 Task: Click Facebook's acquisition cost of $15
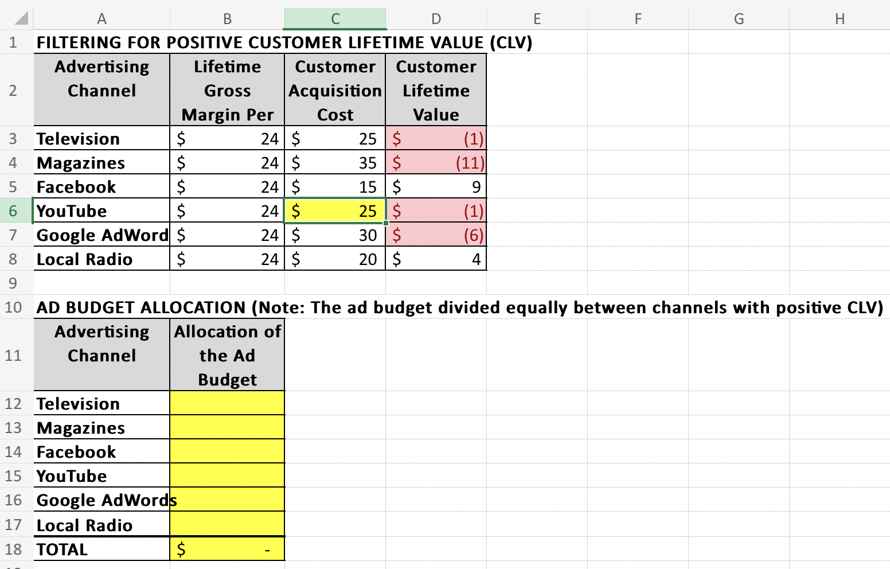[x=335, y=187]
